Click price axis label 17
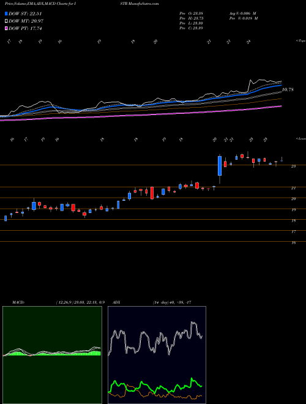Viewport: 306px width, 404px height. [293, 232]
